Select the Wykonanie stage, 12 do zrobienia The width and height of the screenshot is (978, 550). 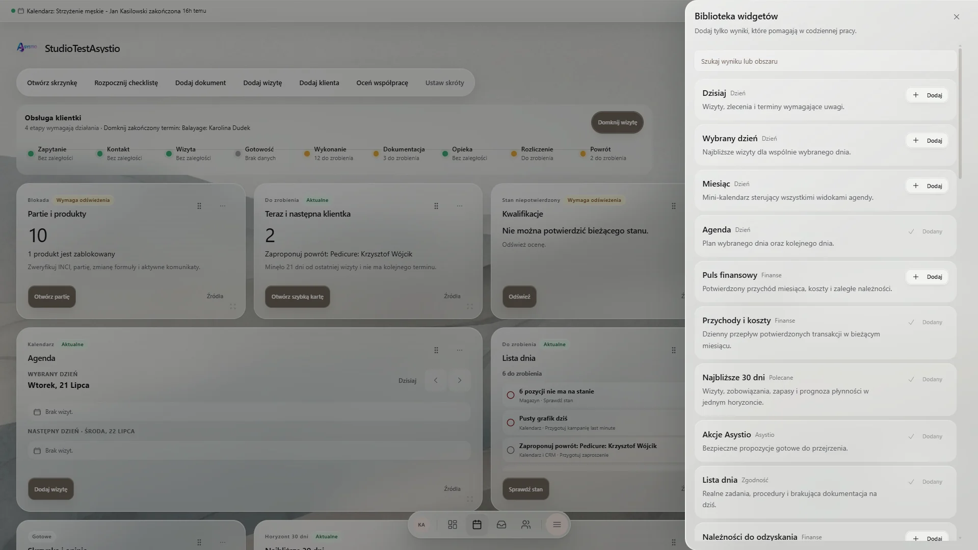329,153
